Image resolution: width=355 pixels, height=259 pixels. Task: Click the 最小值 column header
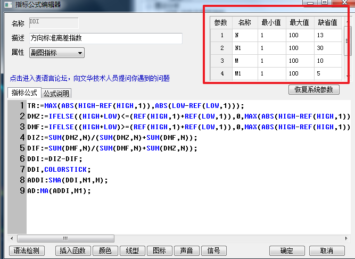271,22
